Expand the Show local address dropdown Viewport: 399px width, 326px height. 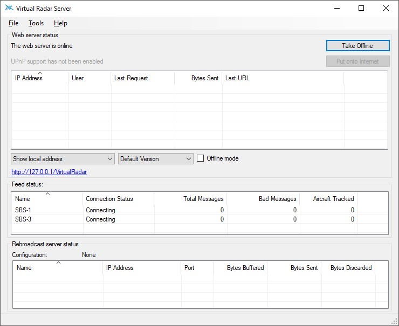click(x=63, y=159)
